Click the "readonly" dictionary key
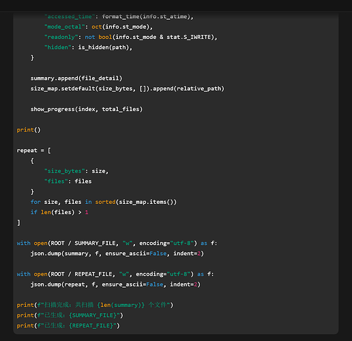 (61, 37)
